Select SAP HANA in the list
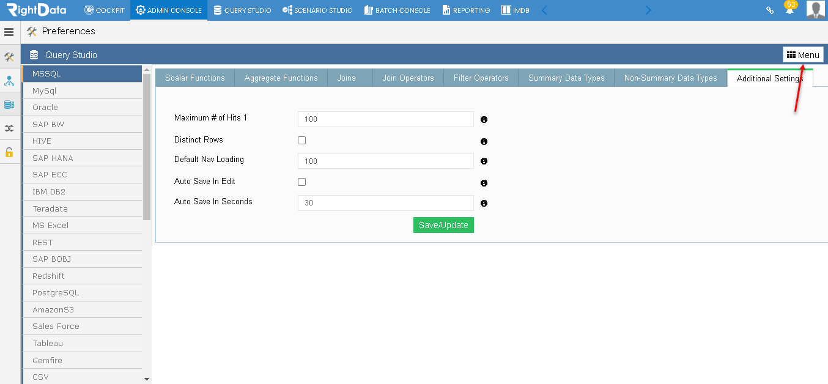This screenshot has width=828, height=384. (x=82, y=158)
